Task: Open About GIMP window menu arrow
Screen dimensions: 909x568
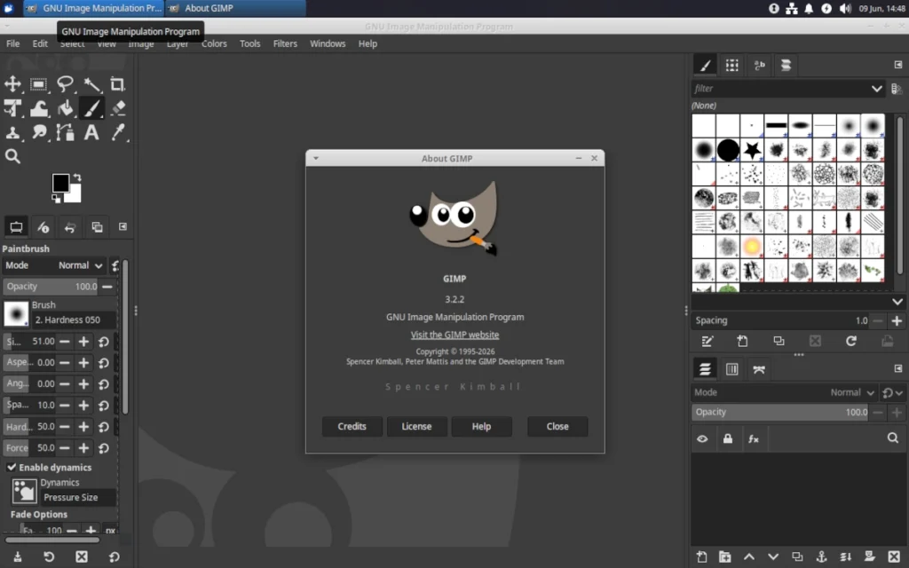Action: coord(316,158)
